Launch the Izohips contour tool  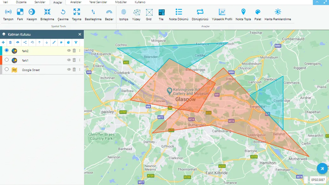pos(124,15)
